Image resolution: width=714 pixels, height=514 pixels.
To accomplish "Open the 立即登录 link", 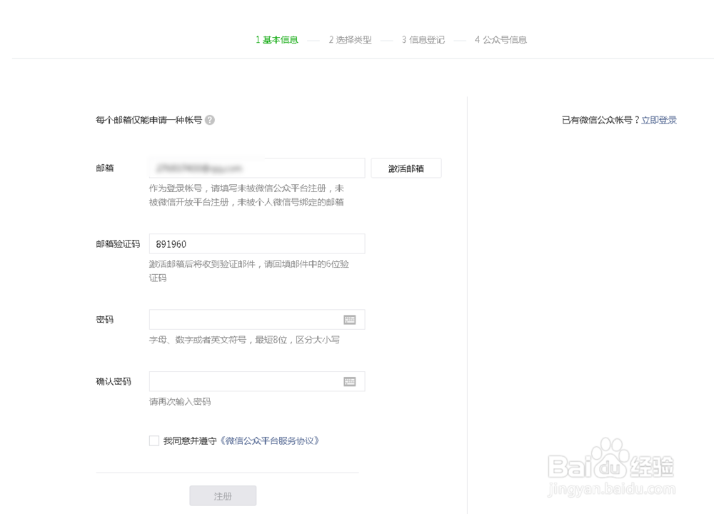I will click(659, 120).
